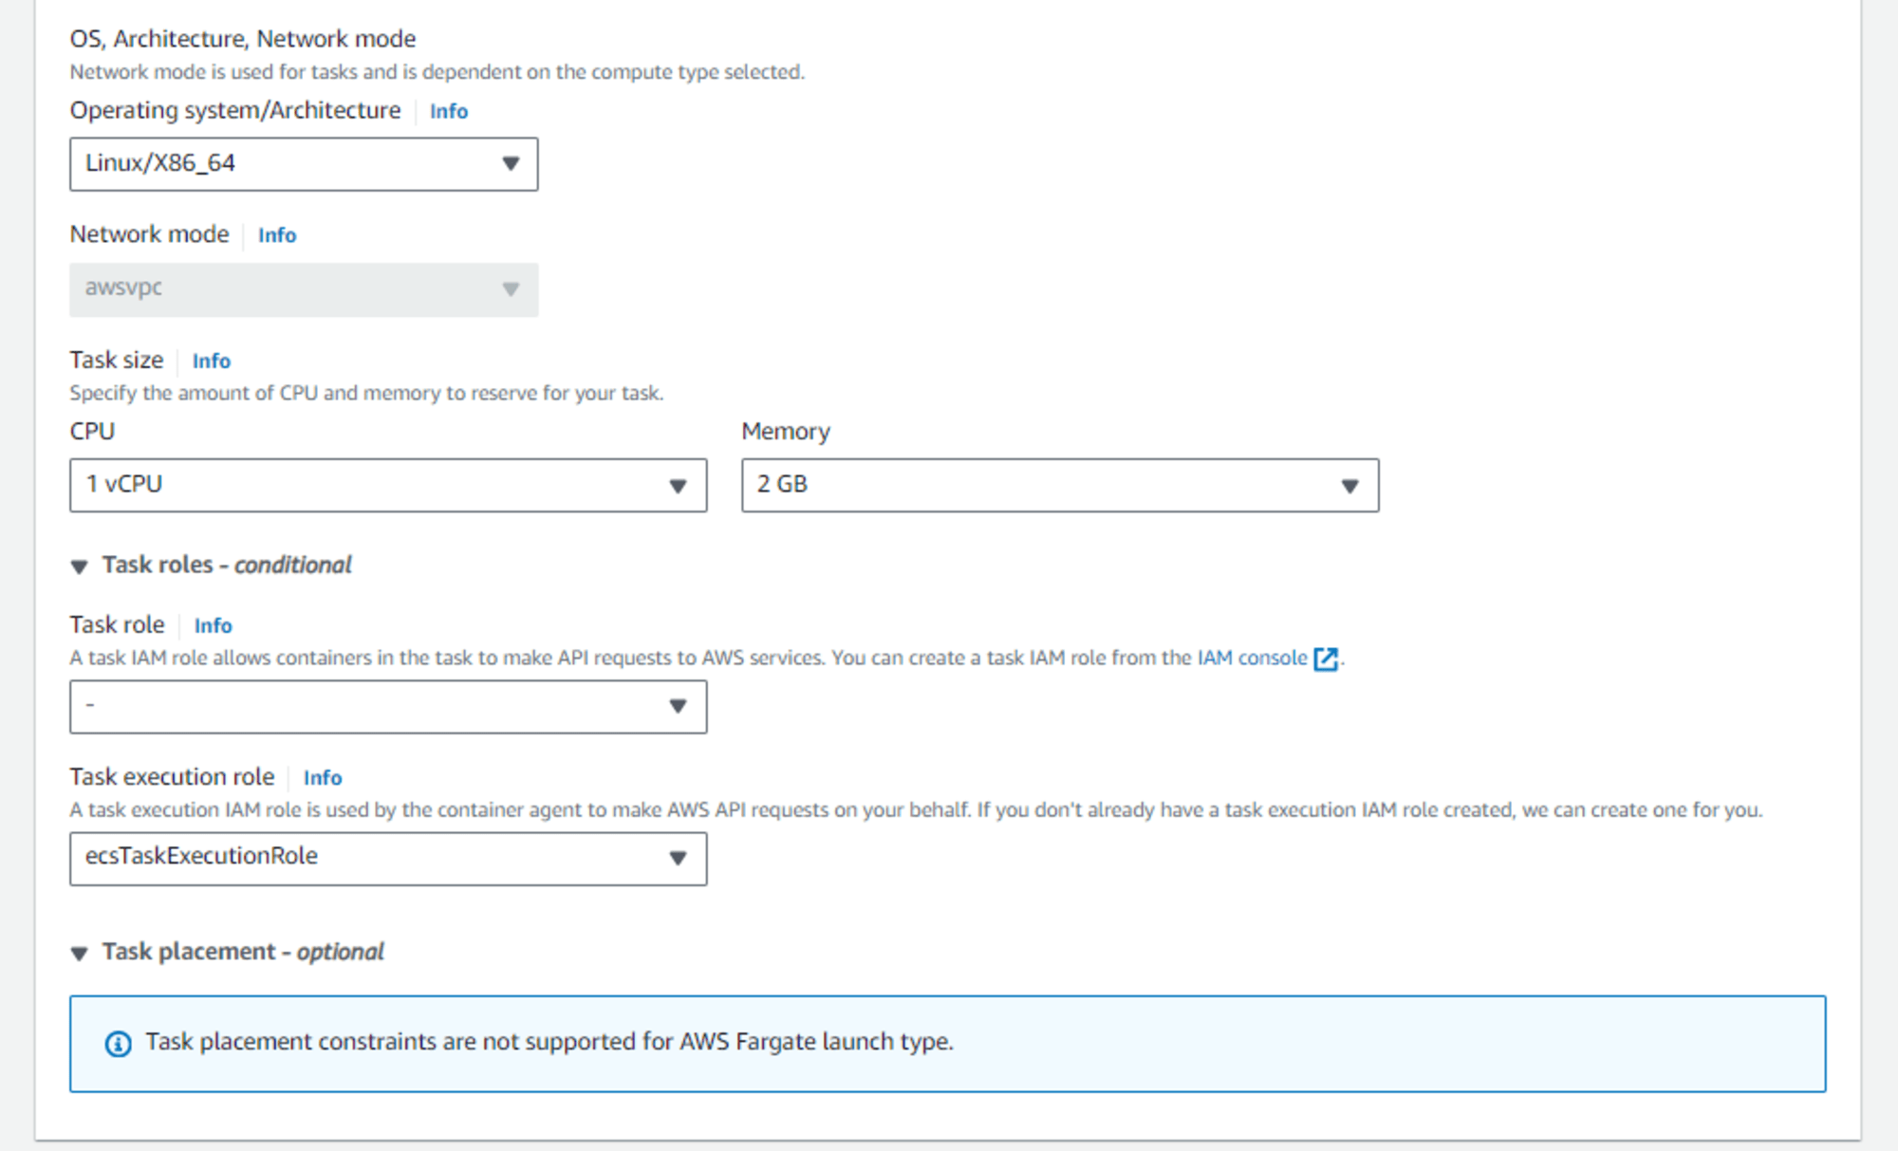This screenshot has height=1151, width=1898.
Task: Click the arrow in Task execution role dropdown
Action: click(678, 859)
